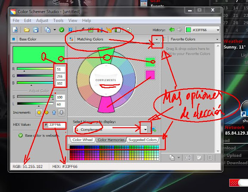Click the blue Base Color panel icon
Viewport: 248px width, 192px height.
click(14, 39)
